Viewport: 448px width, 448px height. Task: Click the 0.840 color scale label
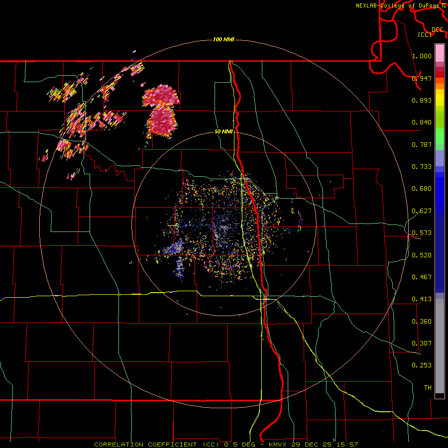(x=422, y=122)
